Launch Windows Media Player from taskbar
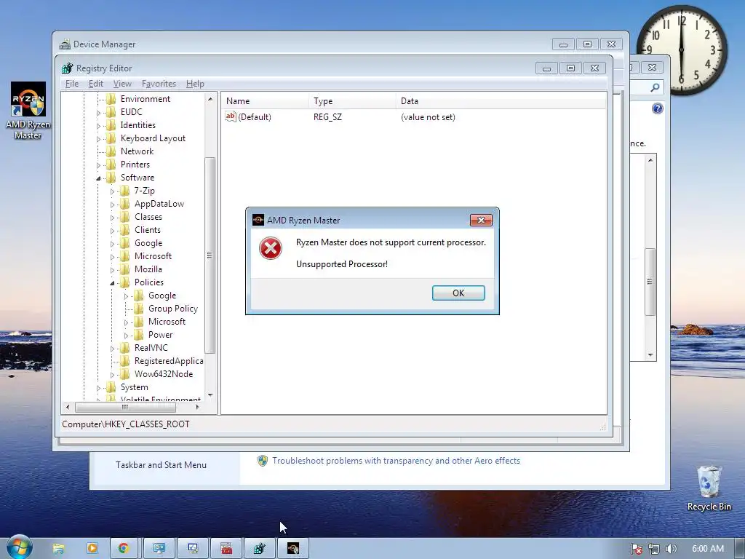 click(x=92, y=549)
